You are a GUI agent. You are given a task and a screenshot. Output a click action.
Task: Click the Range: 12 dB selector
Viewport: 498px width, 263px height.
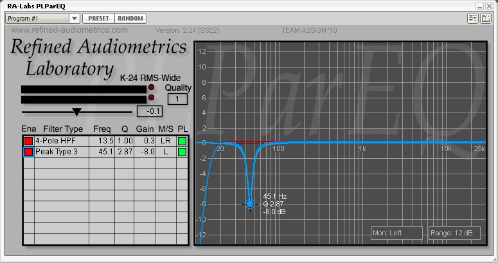pyautogui.click(x=454, y=233)
